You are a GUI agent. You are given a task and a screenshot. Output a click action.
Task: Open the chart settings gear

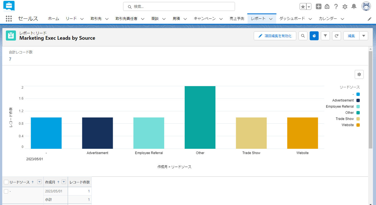359,74
